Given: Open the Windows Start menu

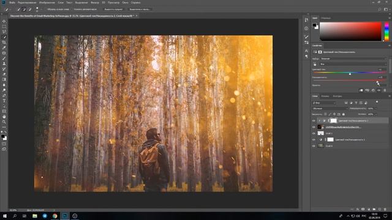Looking at the screenshot, I should pyautogui.click(x=5, y=216).
